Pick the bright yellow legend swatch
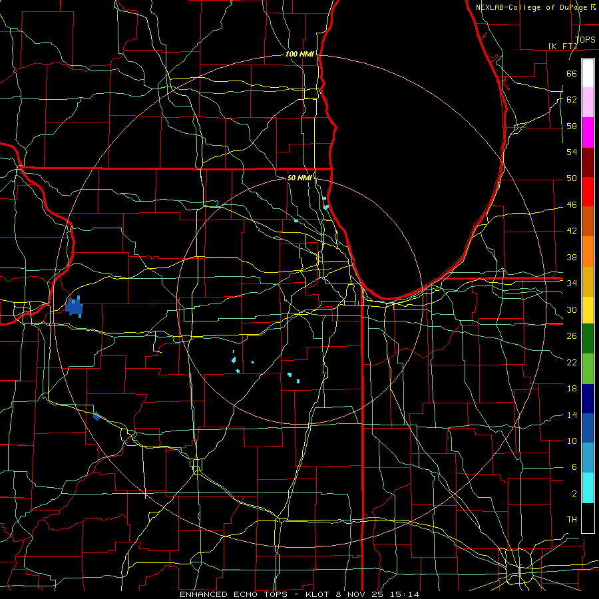The height and width of the screenshot is (599, 599). pyautogui.click(x=588, y=310)
